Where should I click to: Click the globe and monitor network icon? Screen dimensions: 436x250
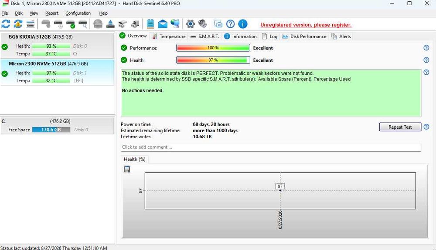[175, 24]
